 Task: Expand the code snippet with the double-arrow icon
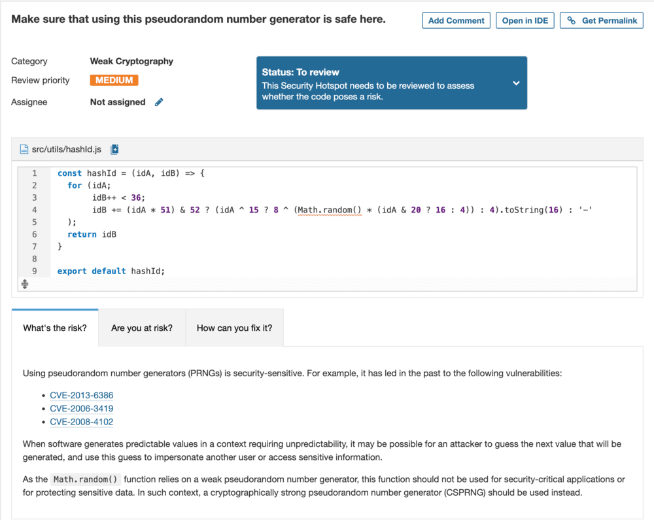click(x=25, y=284)
